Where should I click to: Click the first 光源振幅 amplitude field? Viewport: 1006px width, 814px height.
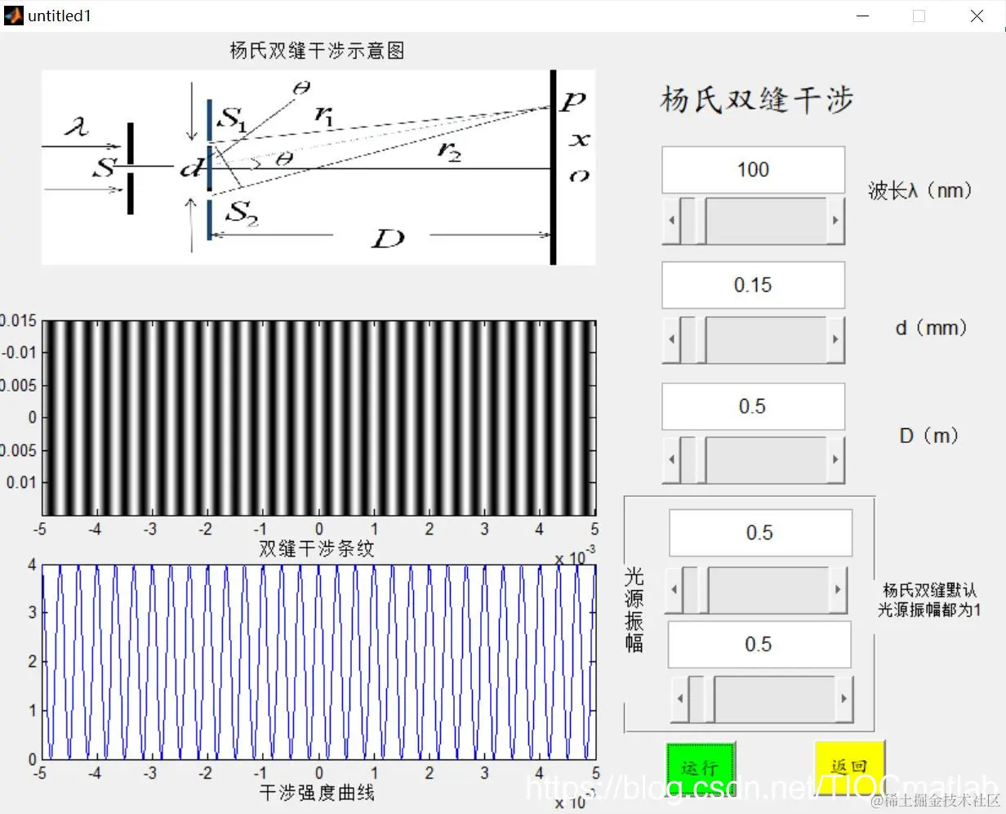pos(759,532)
